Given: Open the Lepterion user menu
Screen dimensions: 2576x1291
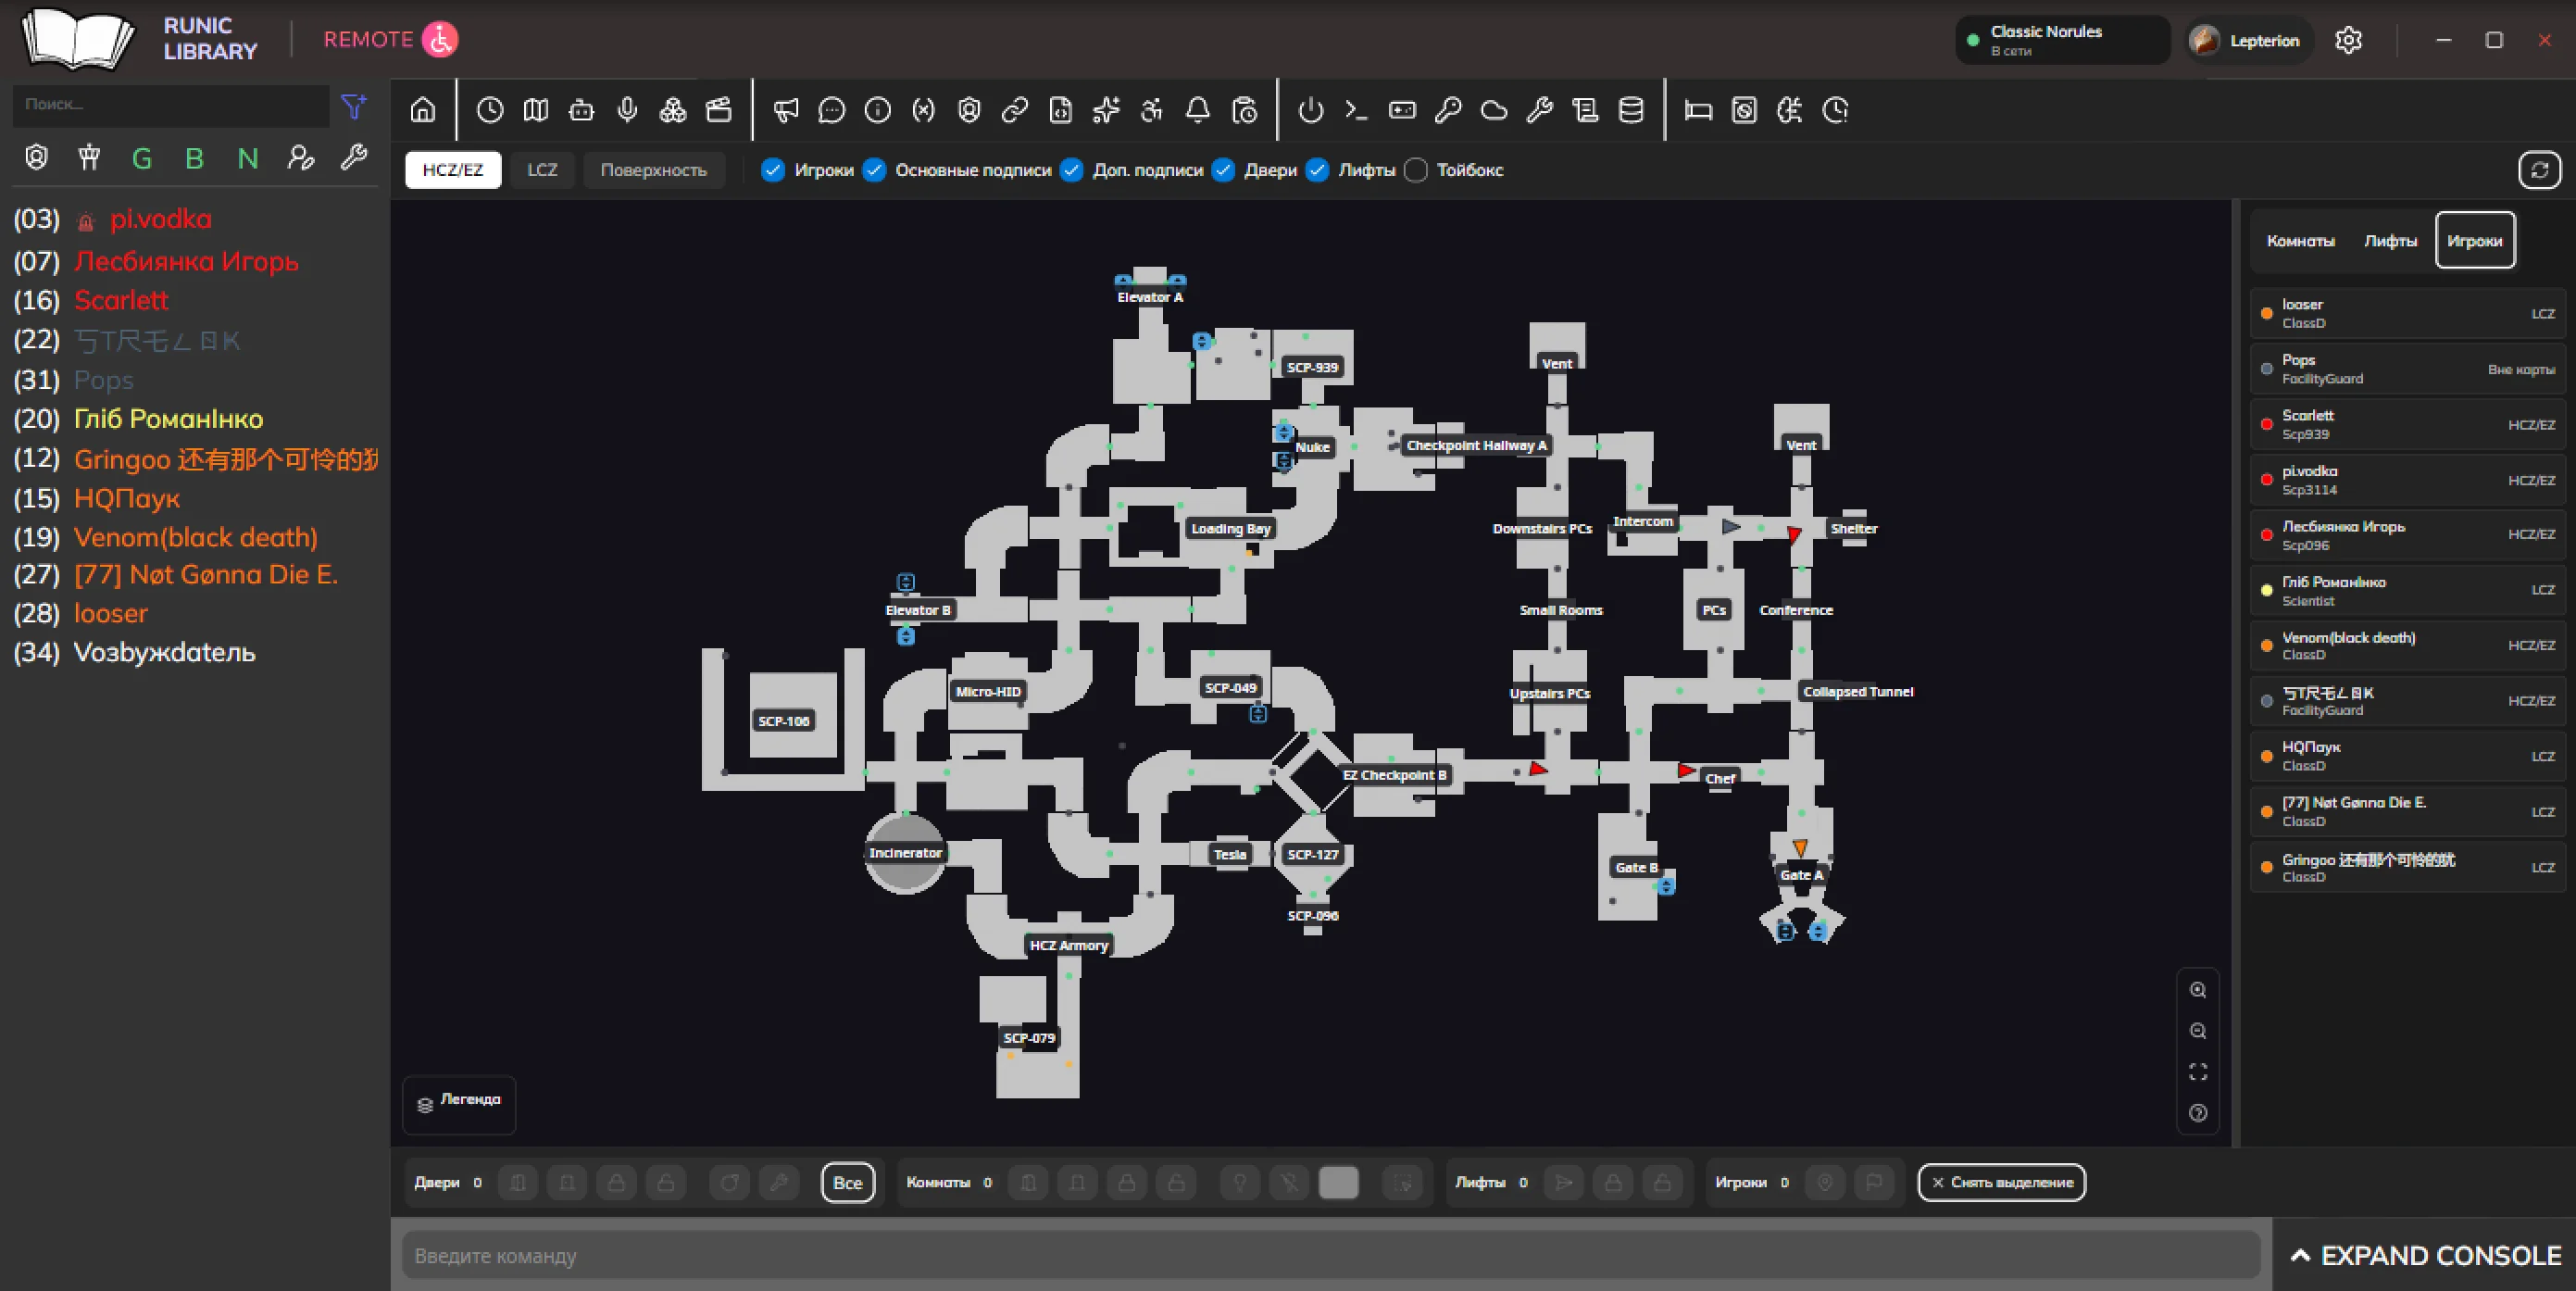Looking at the screenshot, I should pyautogui.click(x=2250, y=40).
